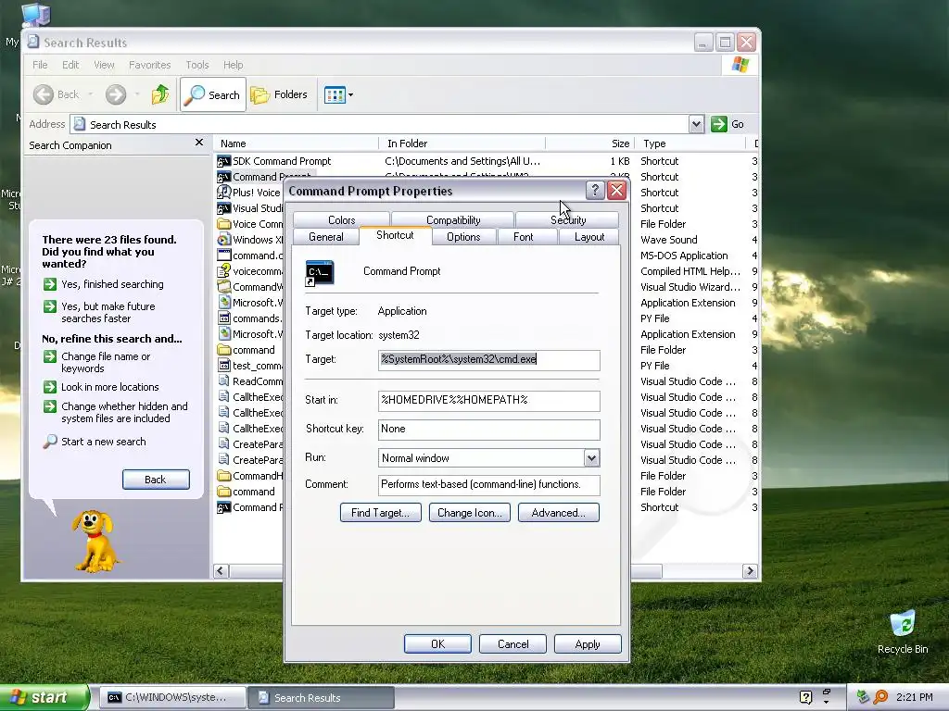The image size is (949, 711).
Task: Open the Help menu in Search Results
Action: click(233, 65)
